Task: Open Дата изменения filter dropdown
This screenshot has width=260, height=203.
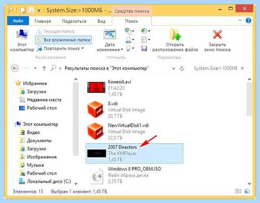Action: click(110, 40)
